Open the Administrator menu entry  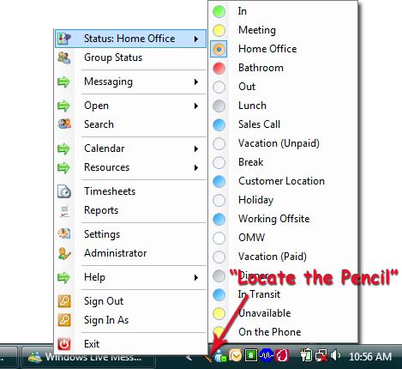(130, 253)
